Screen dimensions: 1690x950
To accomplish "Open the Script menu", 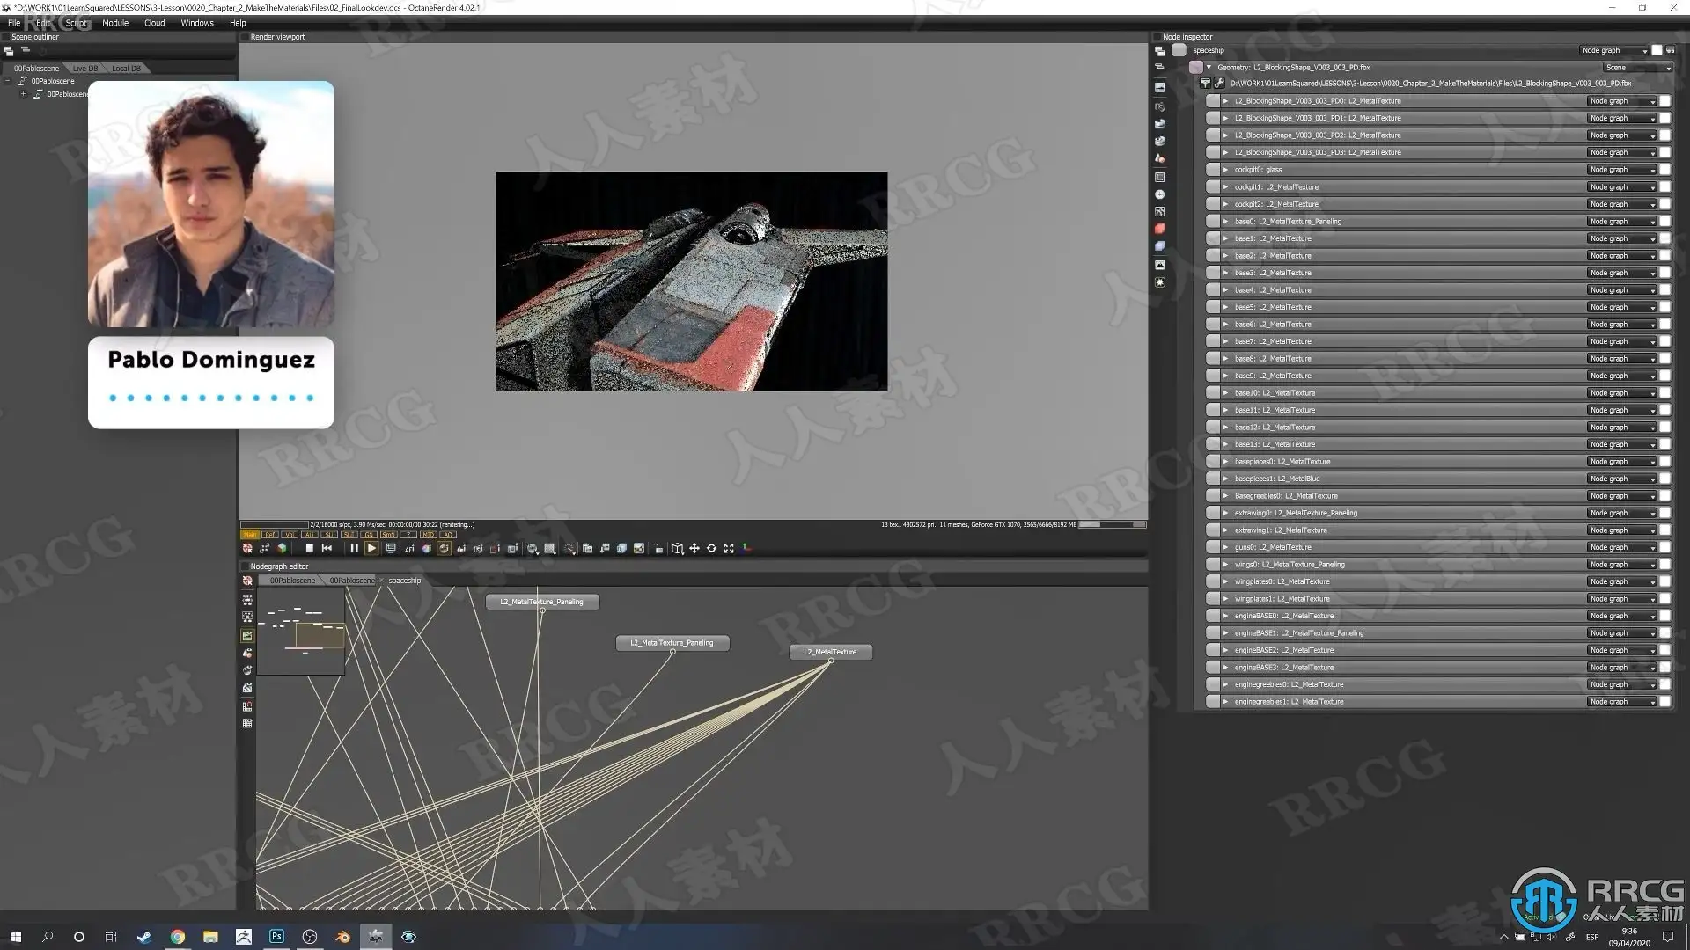I will [x=76, y=23].
